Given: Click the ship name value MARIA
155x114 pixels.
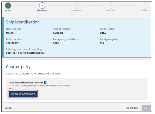Looking at the screenshot, I should pos(10,33).
